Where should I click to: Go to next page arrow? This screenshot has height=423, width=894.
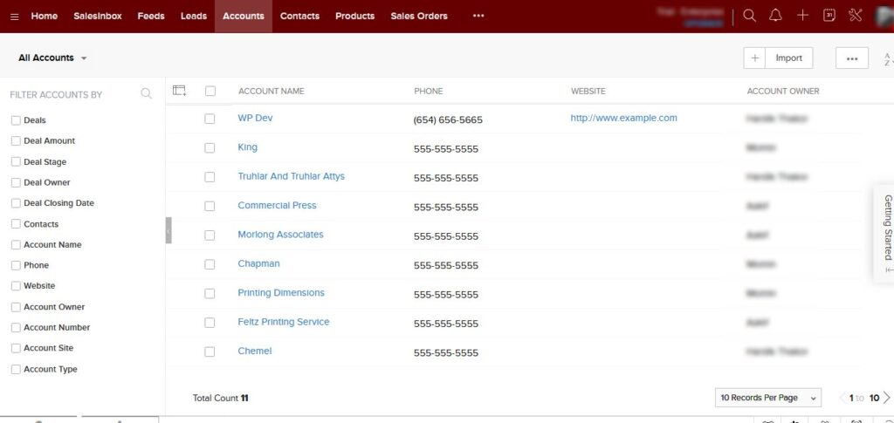887,398
